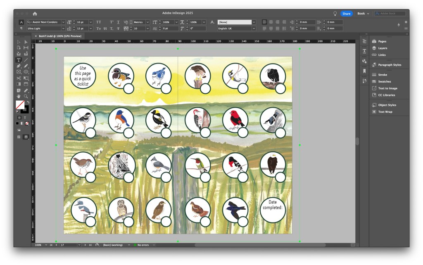Pick the Scissors tool
This screenshot has width=423, height=265.
point(19,78)
